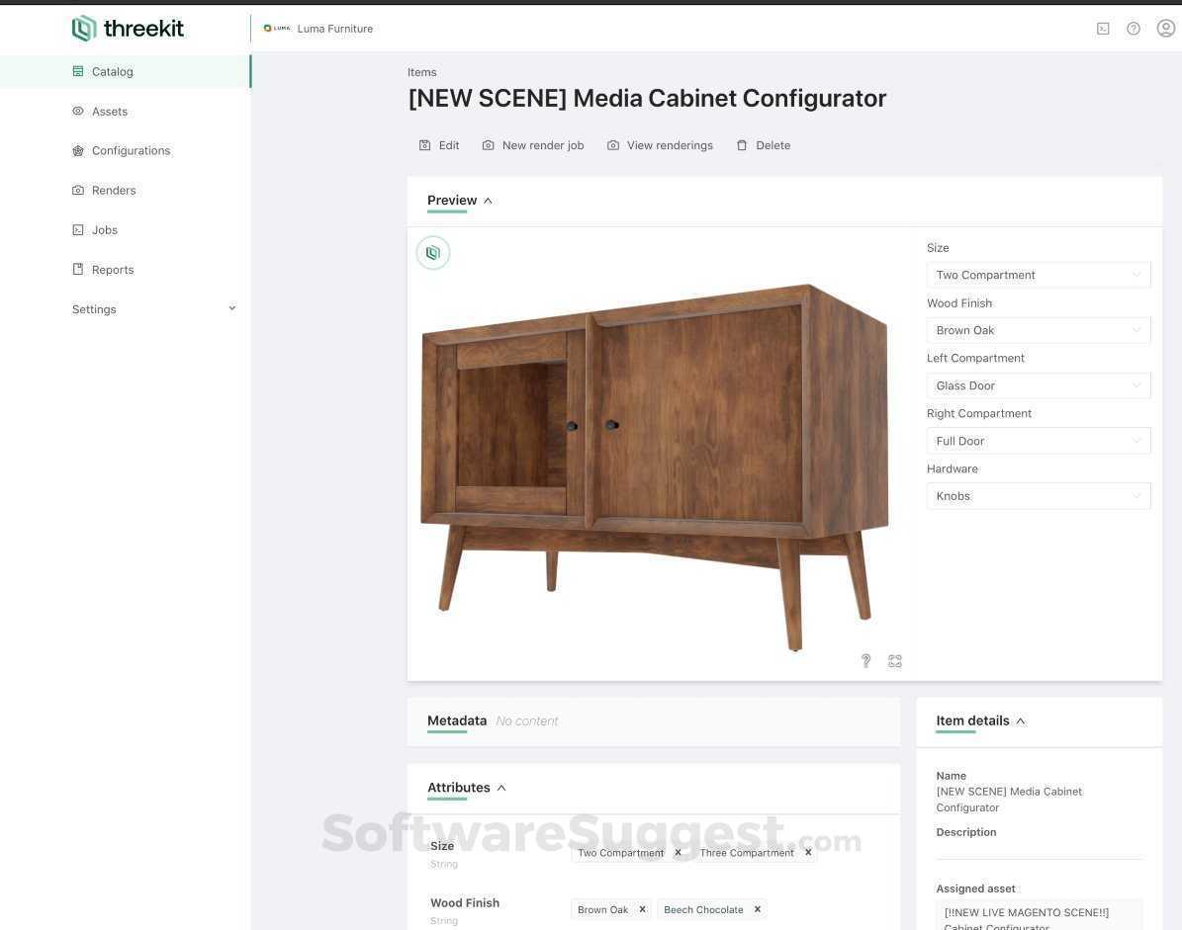Screen dimensions: 1182x930
Task: Open the console icon in top bar
Action: (1103, 29)
